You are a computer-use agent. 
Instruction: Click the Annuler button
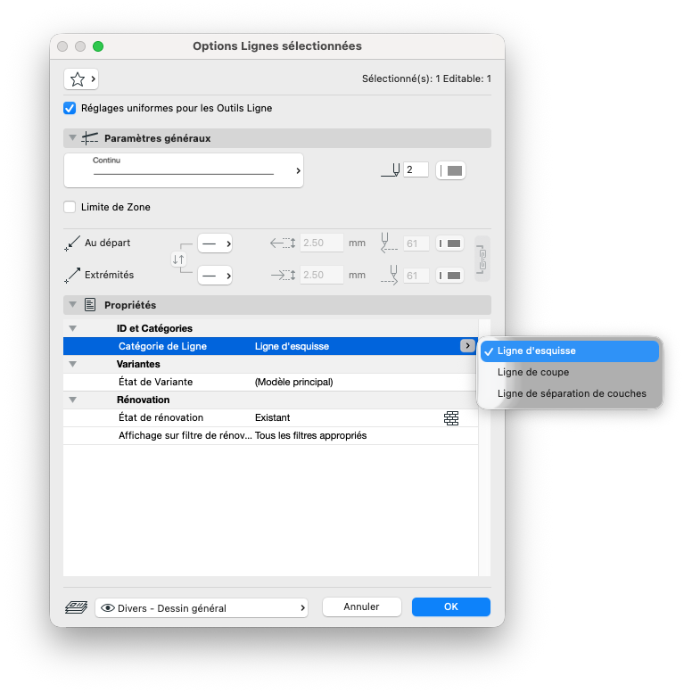coord(362,606)
